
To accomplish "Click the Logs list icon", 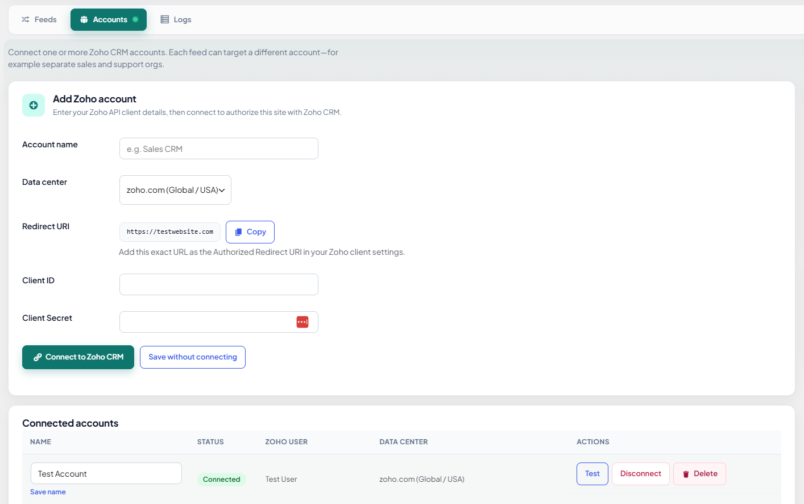I will 165,19.
